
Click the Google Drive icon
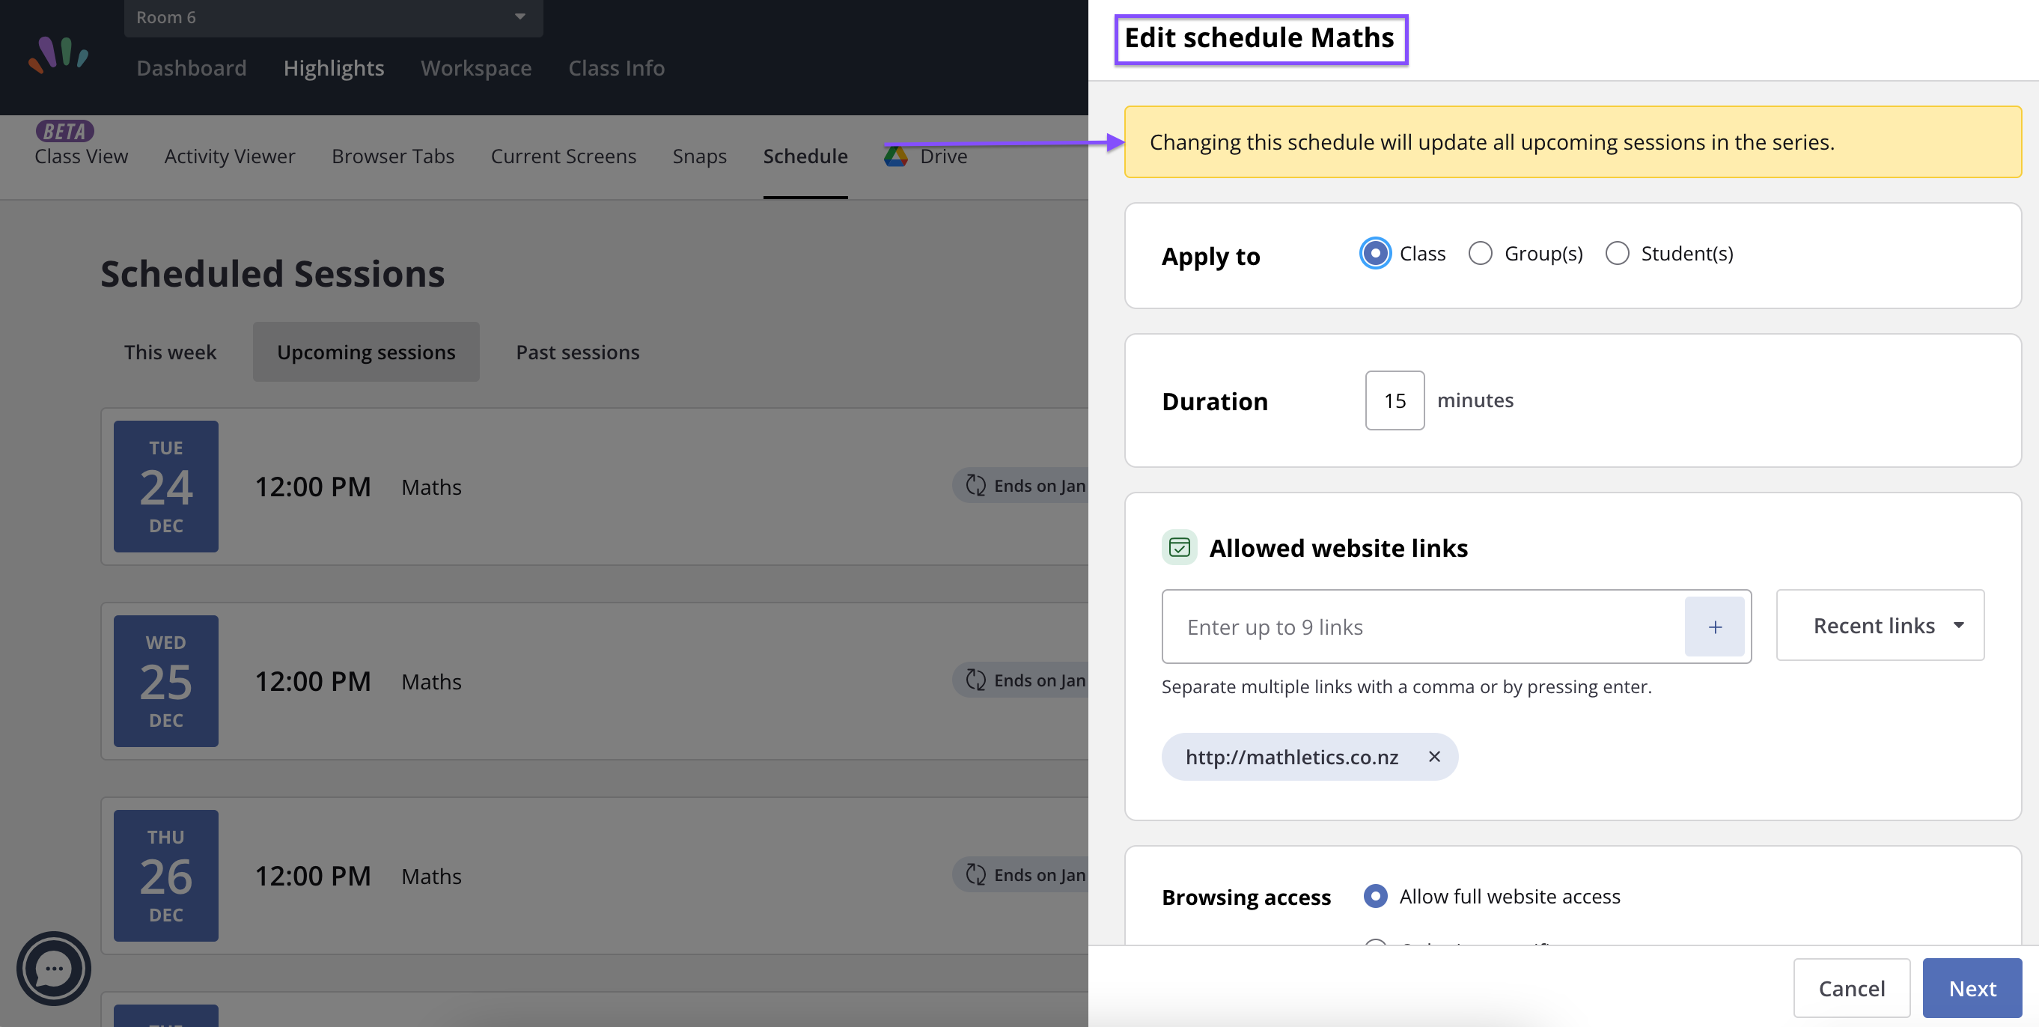(x=896, y=156)
